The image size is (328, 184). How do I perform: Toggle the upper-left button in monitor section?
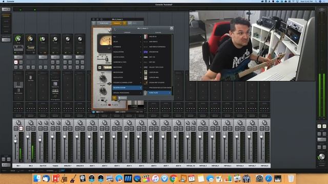pyautogui.click(x=319, y=126)
